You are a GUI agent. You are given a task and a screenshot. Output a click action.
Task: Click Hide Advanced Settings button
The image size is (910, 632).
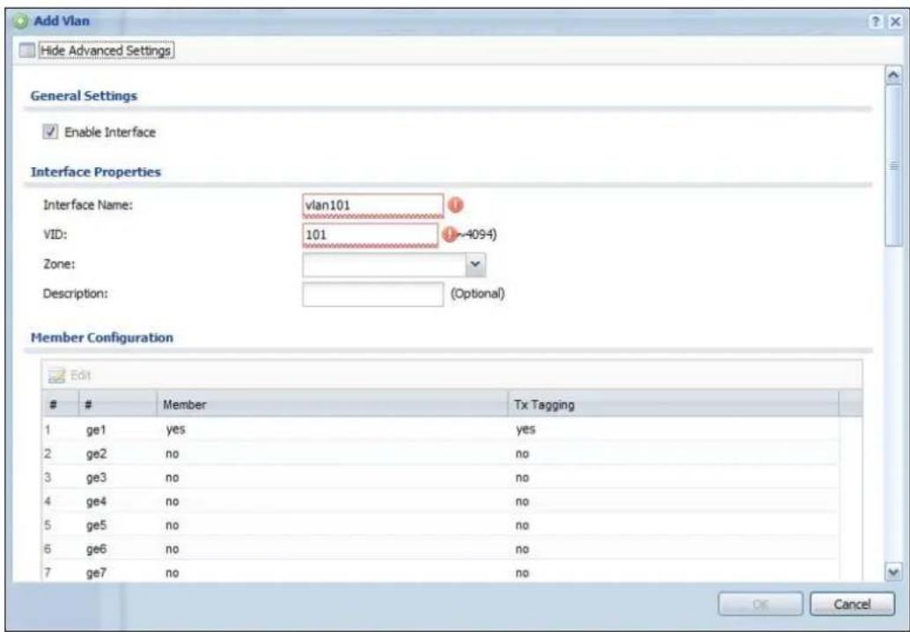tap(106, 50)
